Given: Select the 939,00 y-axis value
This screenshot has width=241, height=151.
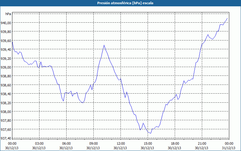Looking at the screenshot, I should (x=6, y=67).
